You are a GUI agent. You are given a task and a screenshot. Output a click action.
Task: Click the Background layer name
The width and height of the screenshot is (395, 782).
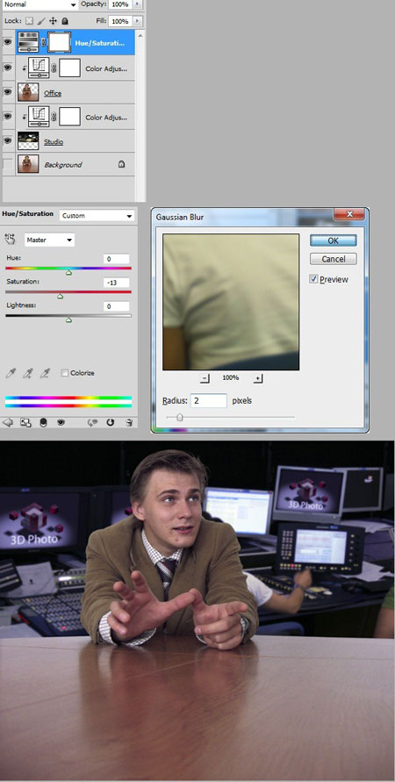(x=63, y=165)
